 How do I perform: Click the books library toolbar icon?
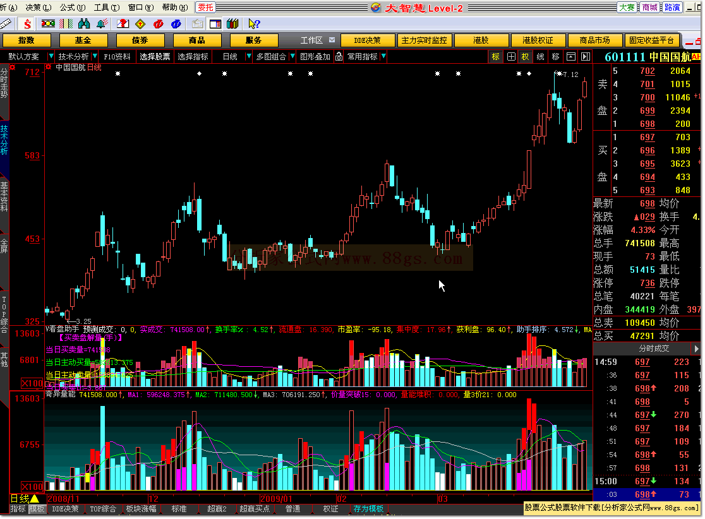point(232,24)
